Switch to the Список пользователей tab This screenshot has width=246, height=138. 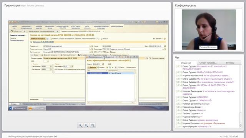pos(208,63)
